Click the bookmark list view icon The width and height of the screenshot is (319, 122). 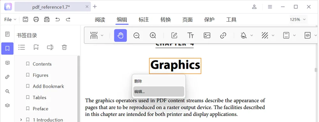tap(22, 47)
